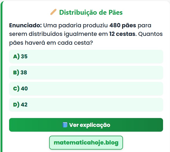Click the green "B)" letter label

click(x=16, y=73)
